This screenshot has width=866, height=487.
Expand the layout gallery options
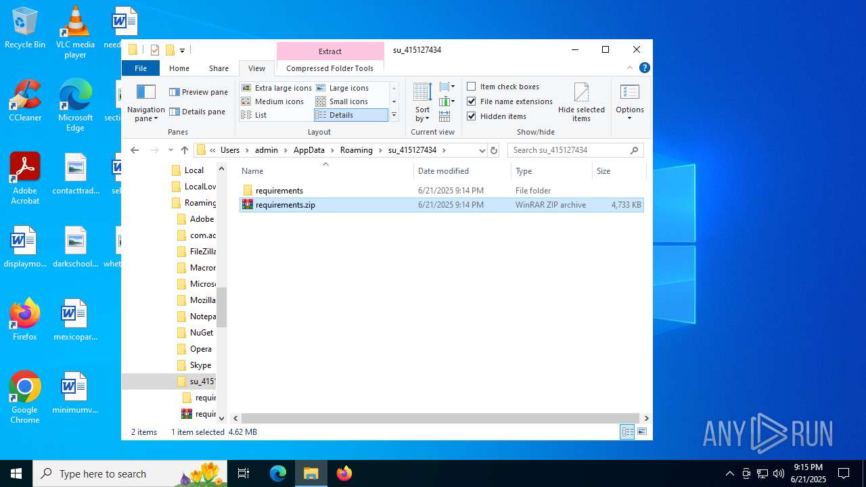(x=394, y=115)
